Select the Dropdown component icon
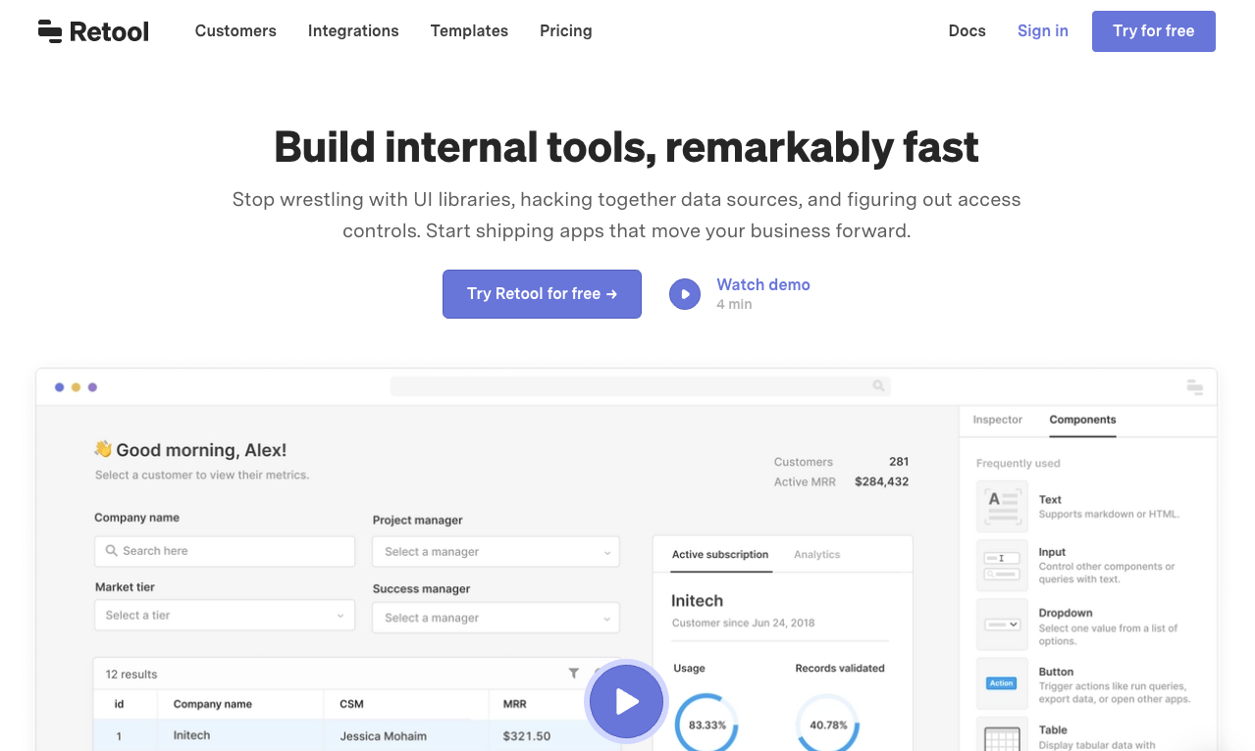 pyautogui.click(x=1002, y=624)
